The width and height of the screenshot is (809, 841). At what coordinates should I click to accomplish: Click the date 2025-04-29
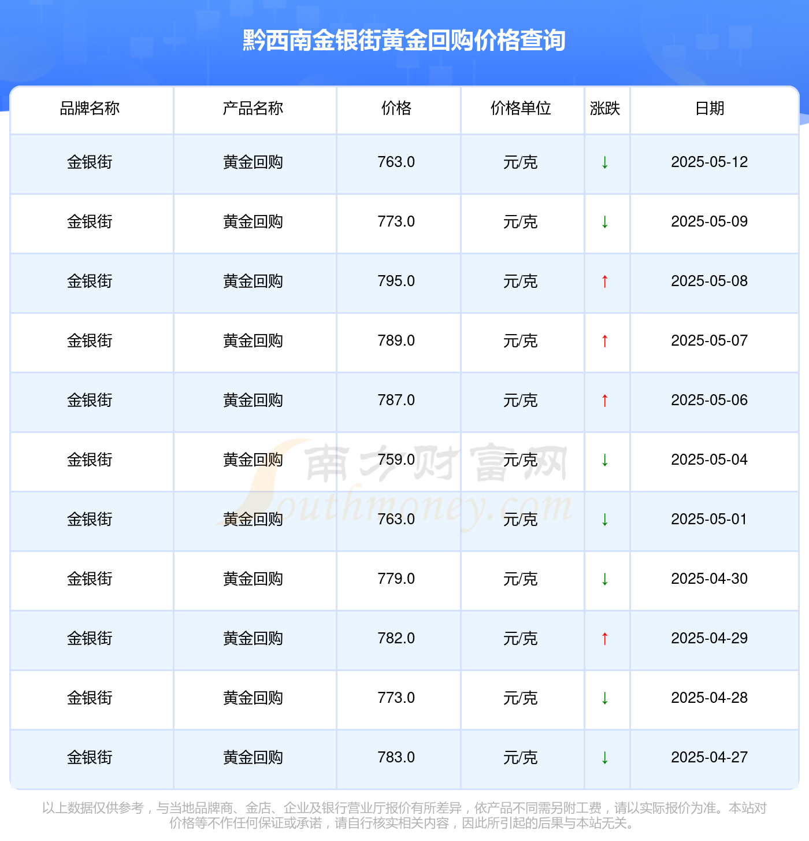[x=710, y=639]
